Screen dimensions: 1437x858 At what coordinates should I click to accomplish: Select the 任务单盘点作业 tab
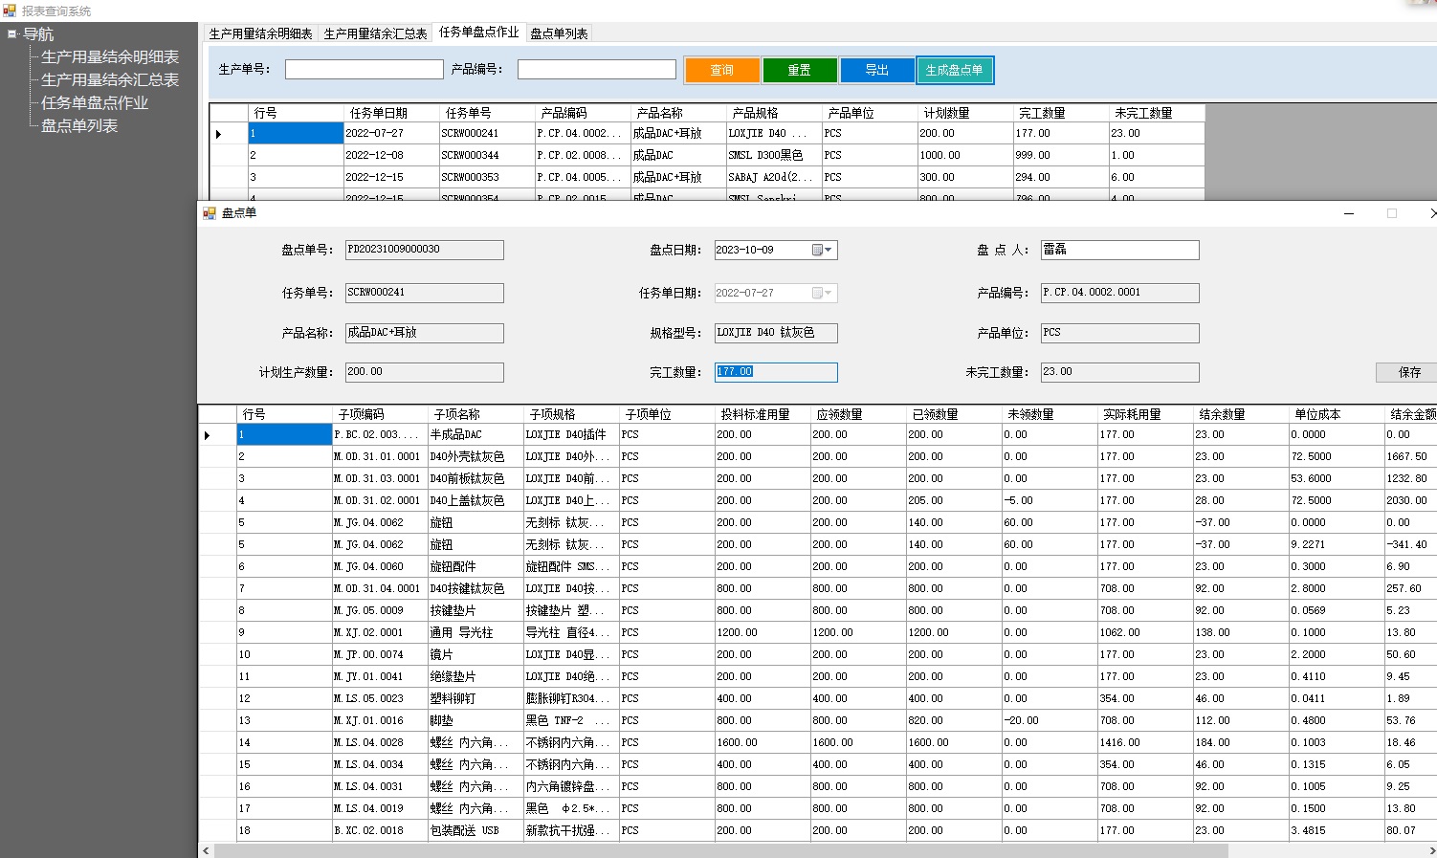[478, 32]
